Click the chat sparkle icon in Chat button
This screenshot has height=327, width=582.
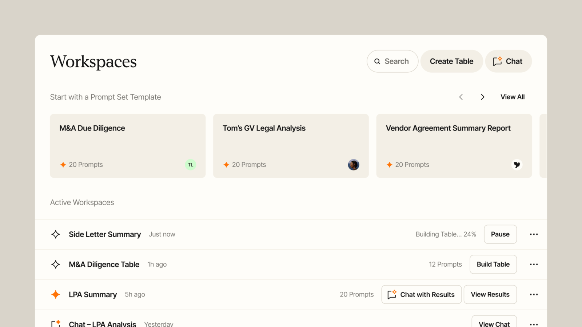point(497,61)
